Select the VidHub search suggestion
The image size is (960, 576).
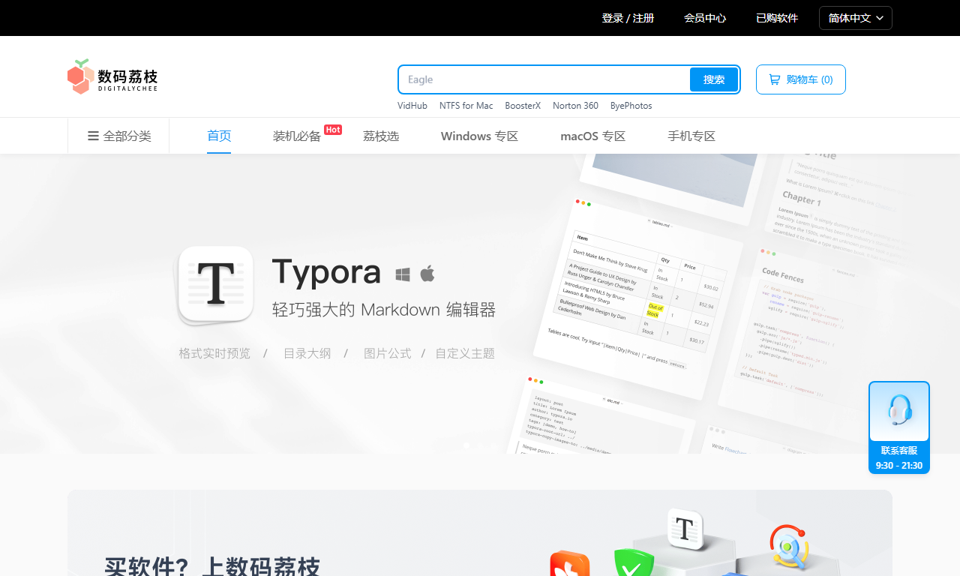point(412,106)
